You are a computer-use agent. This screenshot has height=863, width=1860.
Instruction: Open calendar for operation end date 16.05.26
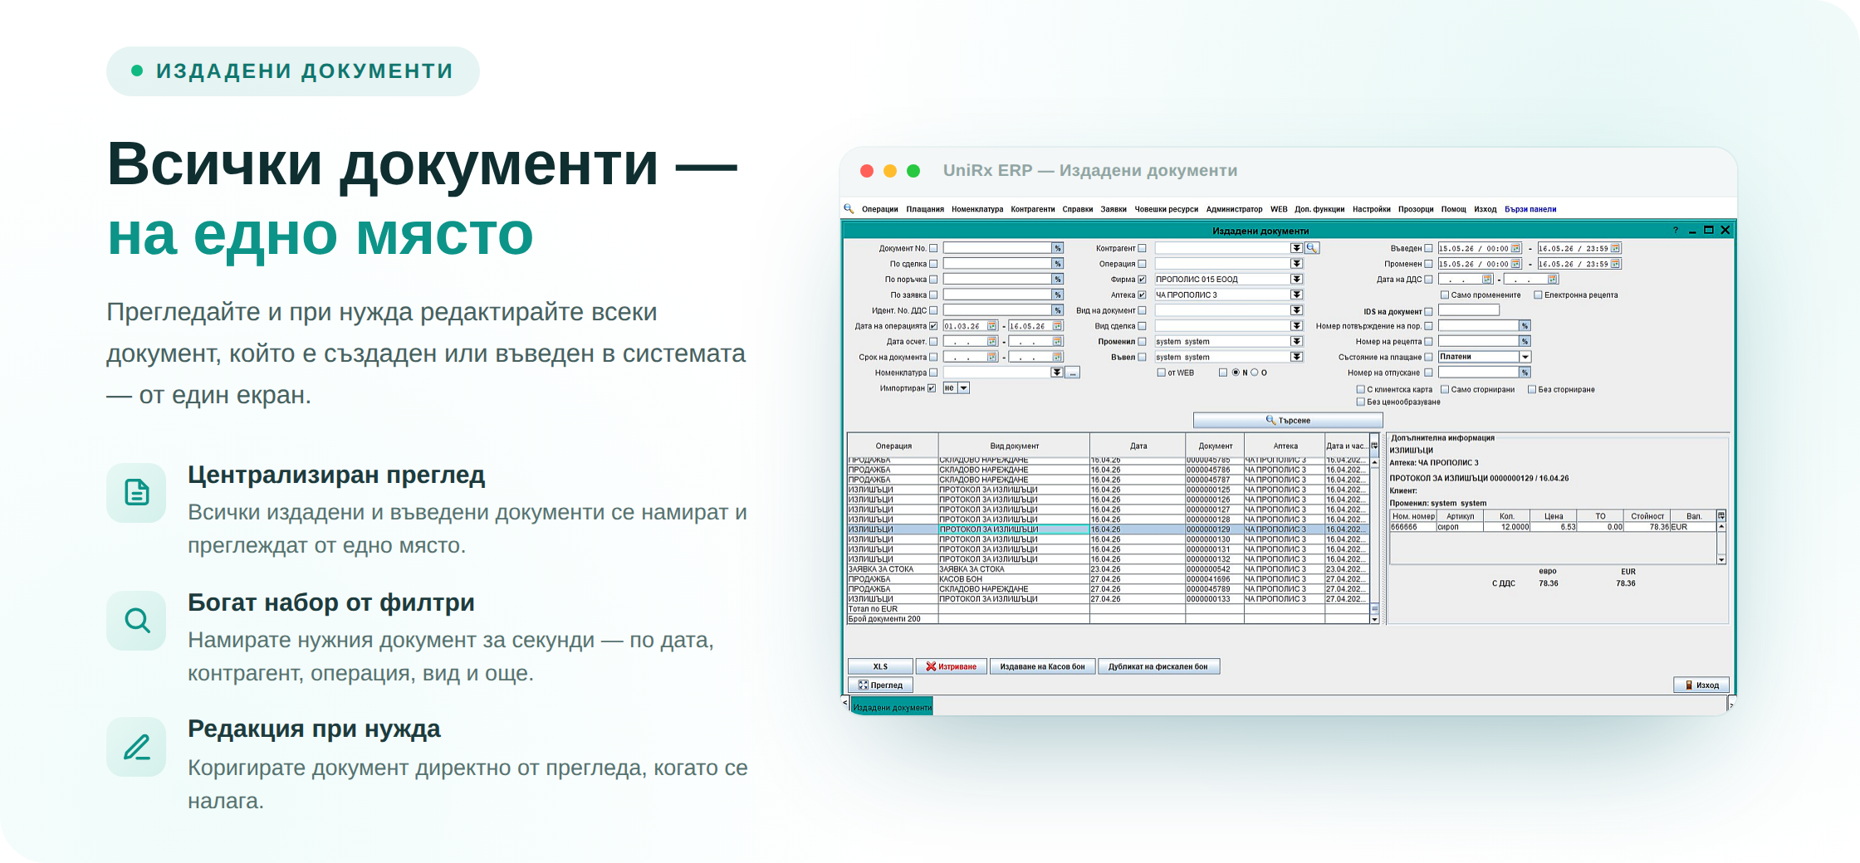pos(1057,326)
